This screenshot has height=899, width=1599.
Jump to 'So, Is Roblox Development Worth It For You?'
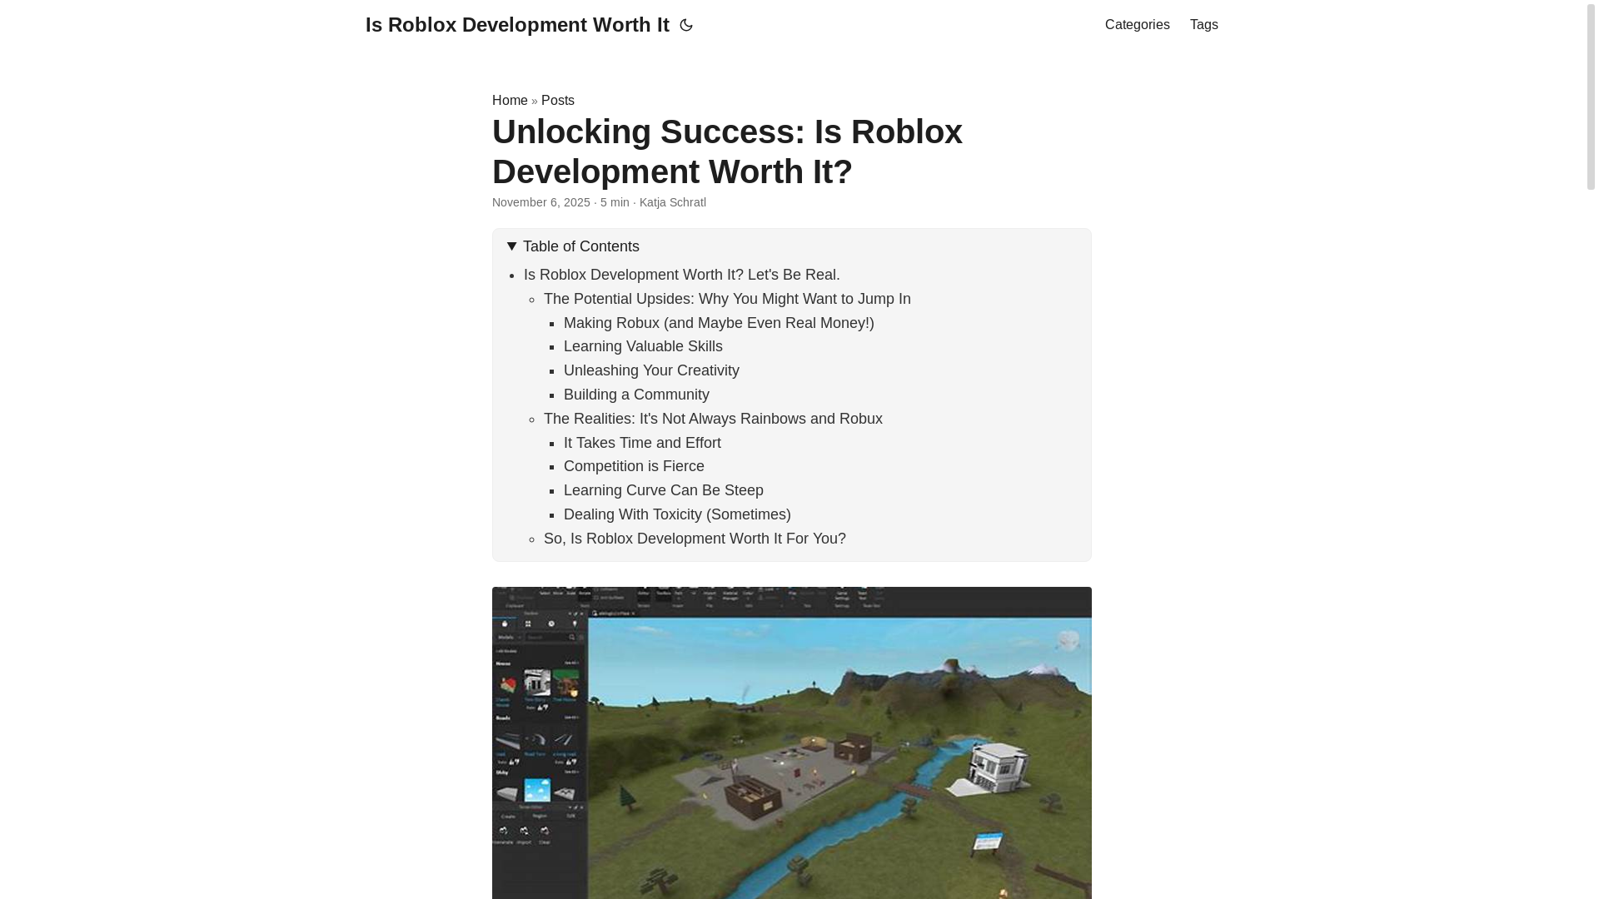coord(695,539)
